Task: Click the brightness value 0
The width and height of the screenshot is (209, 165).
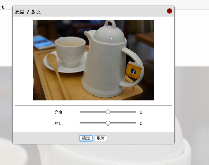Action: 141,112
